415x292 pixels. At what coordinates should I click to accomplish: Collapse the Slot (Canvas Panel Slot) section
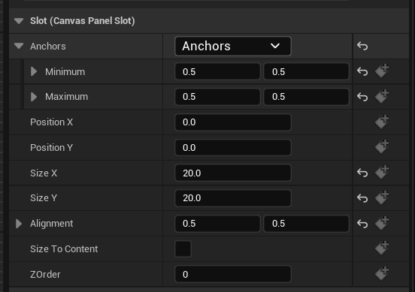click(19, 21)
